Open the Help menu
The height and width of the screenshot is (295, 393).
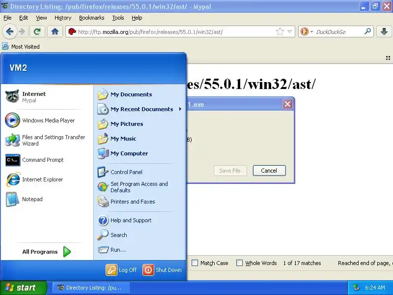(137, 18)
